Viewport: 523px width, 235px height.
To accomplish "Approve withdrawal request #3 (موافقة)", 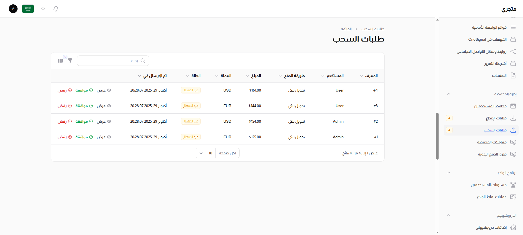I will (x=84, y=106).
